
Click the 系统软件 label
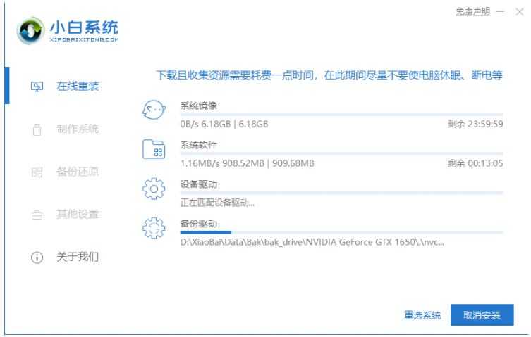(199, 145)
